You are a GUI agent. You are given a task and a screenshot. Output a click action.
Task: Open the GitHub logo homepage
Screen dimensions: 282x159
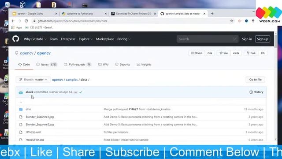tap(16, 39)
